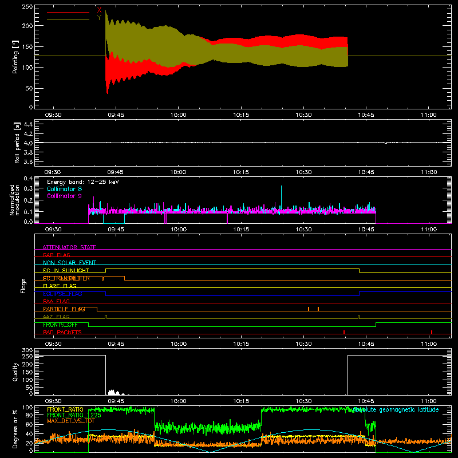Click the Pointing axis title
Image resolution: width=458 pixels, height=458 pixels.
pos(15,57)
